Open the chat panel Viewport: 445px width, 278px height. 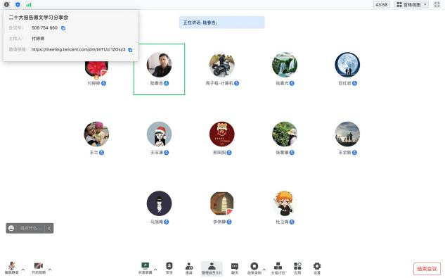coord(235,267)
